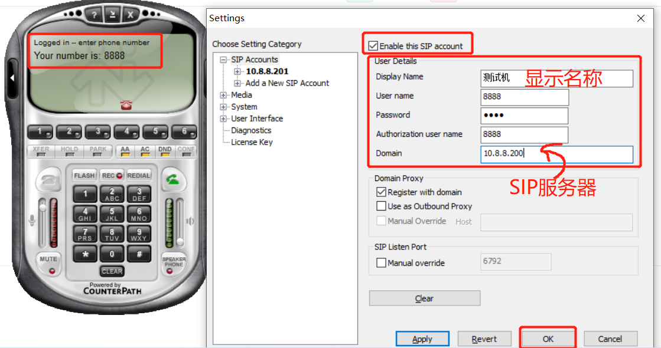Select the Diagnostics category
This screenshot has width=661, height=348.
[x=251, y=130]
